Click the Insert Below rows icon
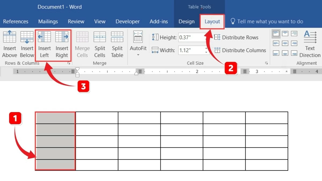The width and height of the screenshot is (322, 181). [27, 44]
